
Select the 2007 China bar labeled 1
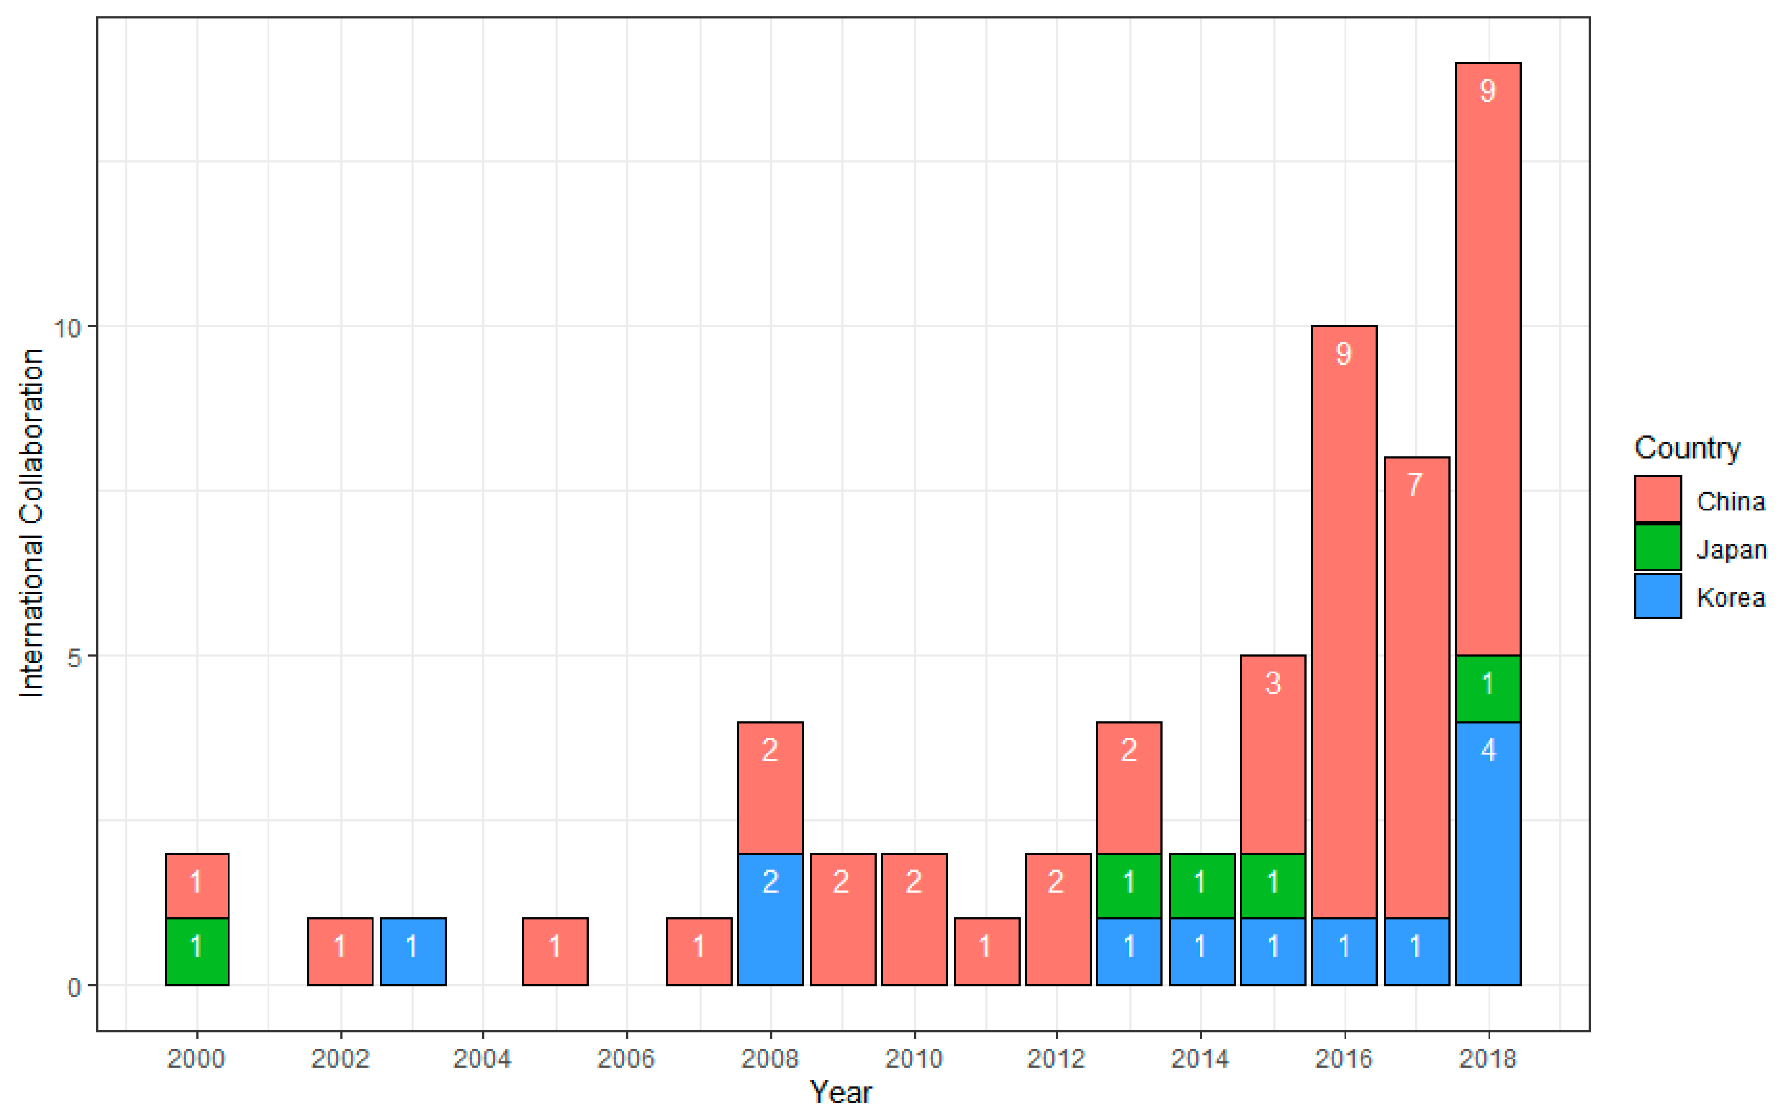(x=699, y=952)
